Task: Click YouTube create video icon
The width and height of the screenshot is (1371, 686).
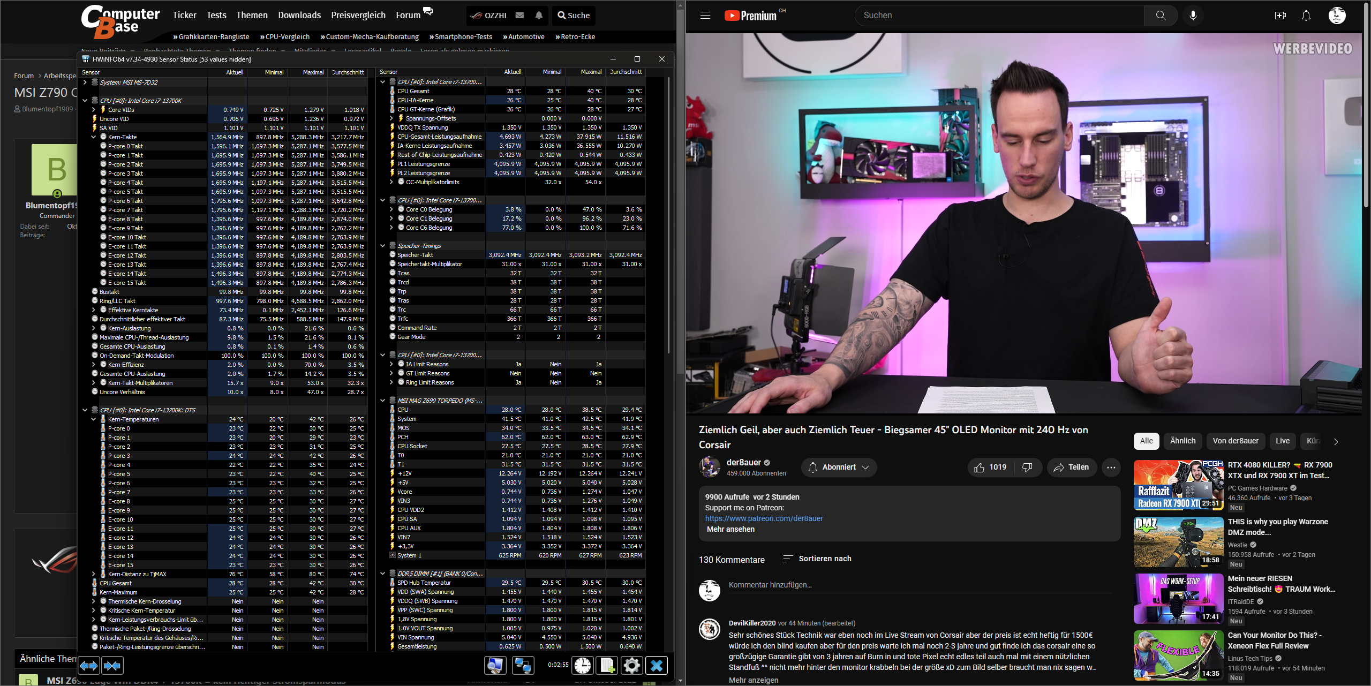Action: (x=1280, y=16)
